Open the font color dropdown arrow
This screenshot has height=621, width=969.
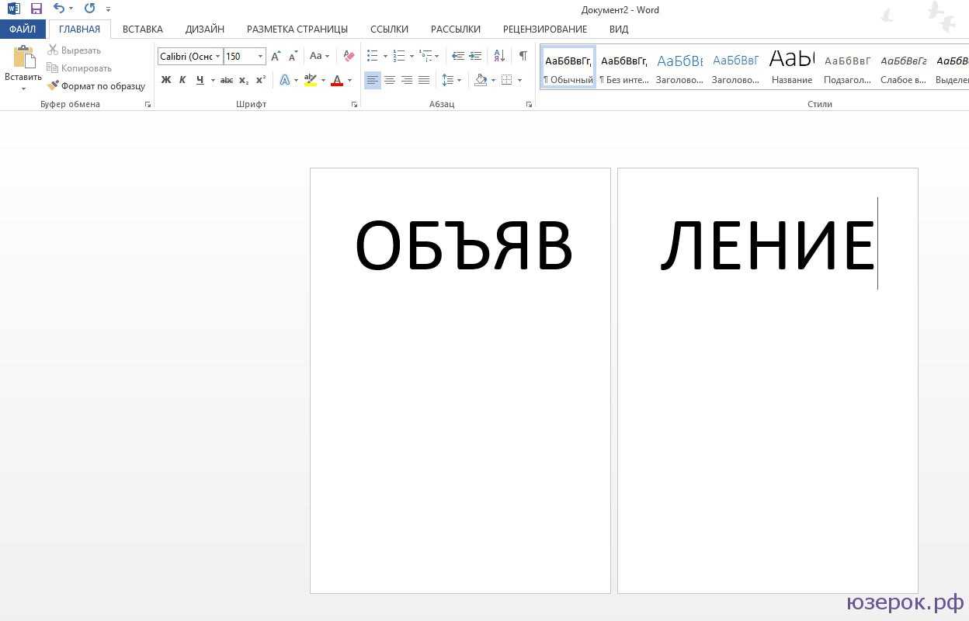coord(349,80)
